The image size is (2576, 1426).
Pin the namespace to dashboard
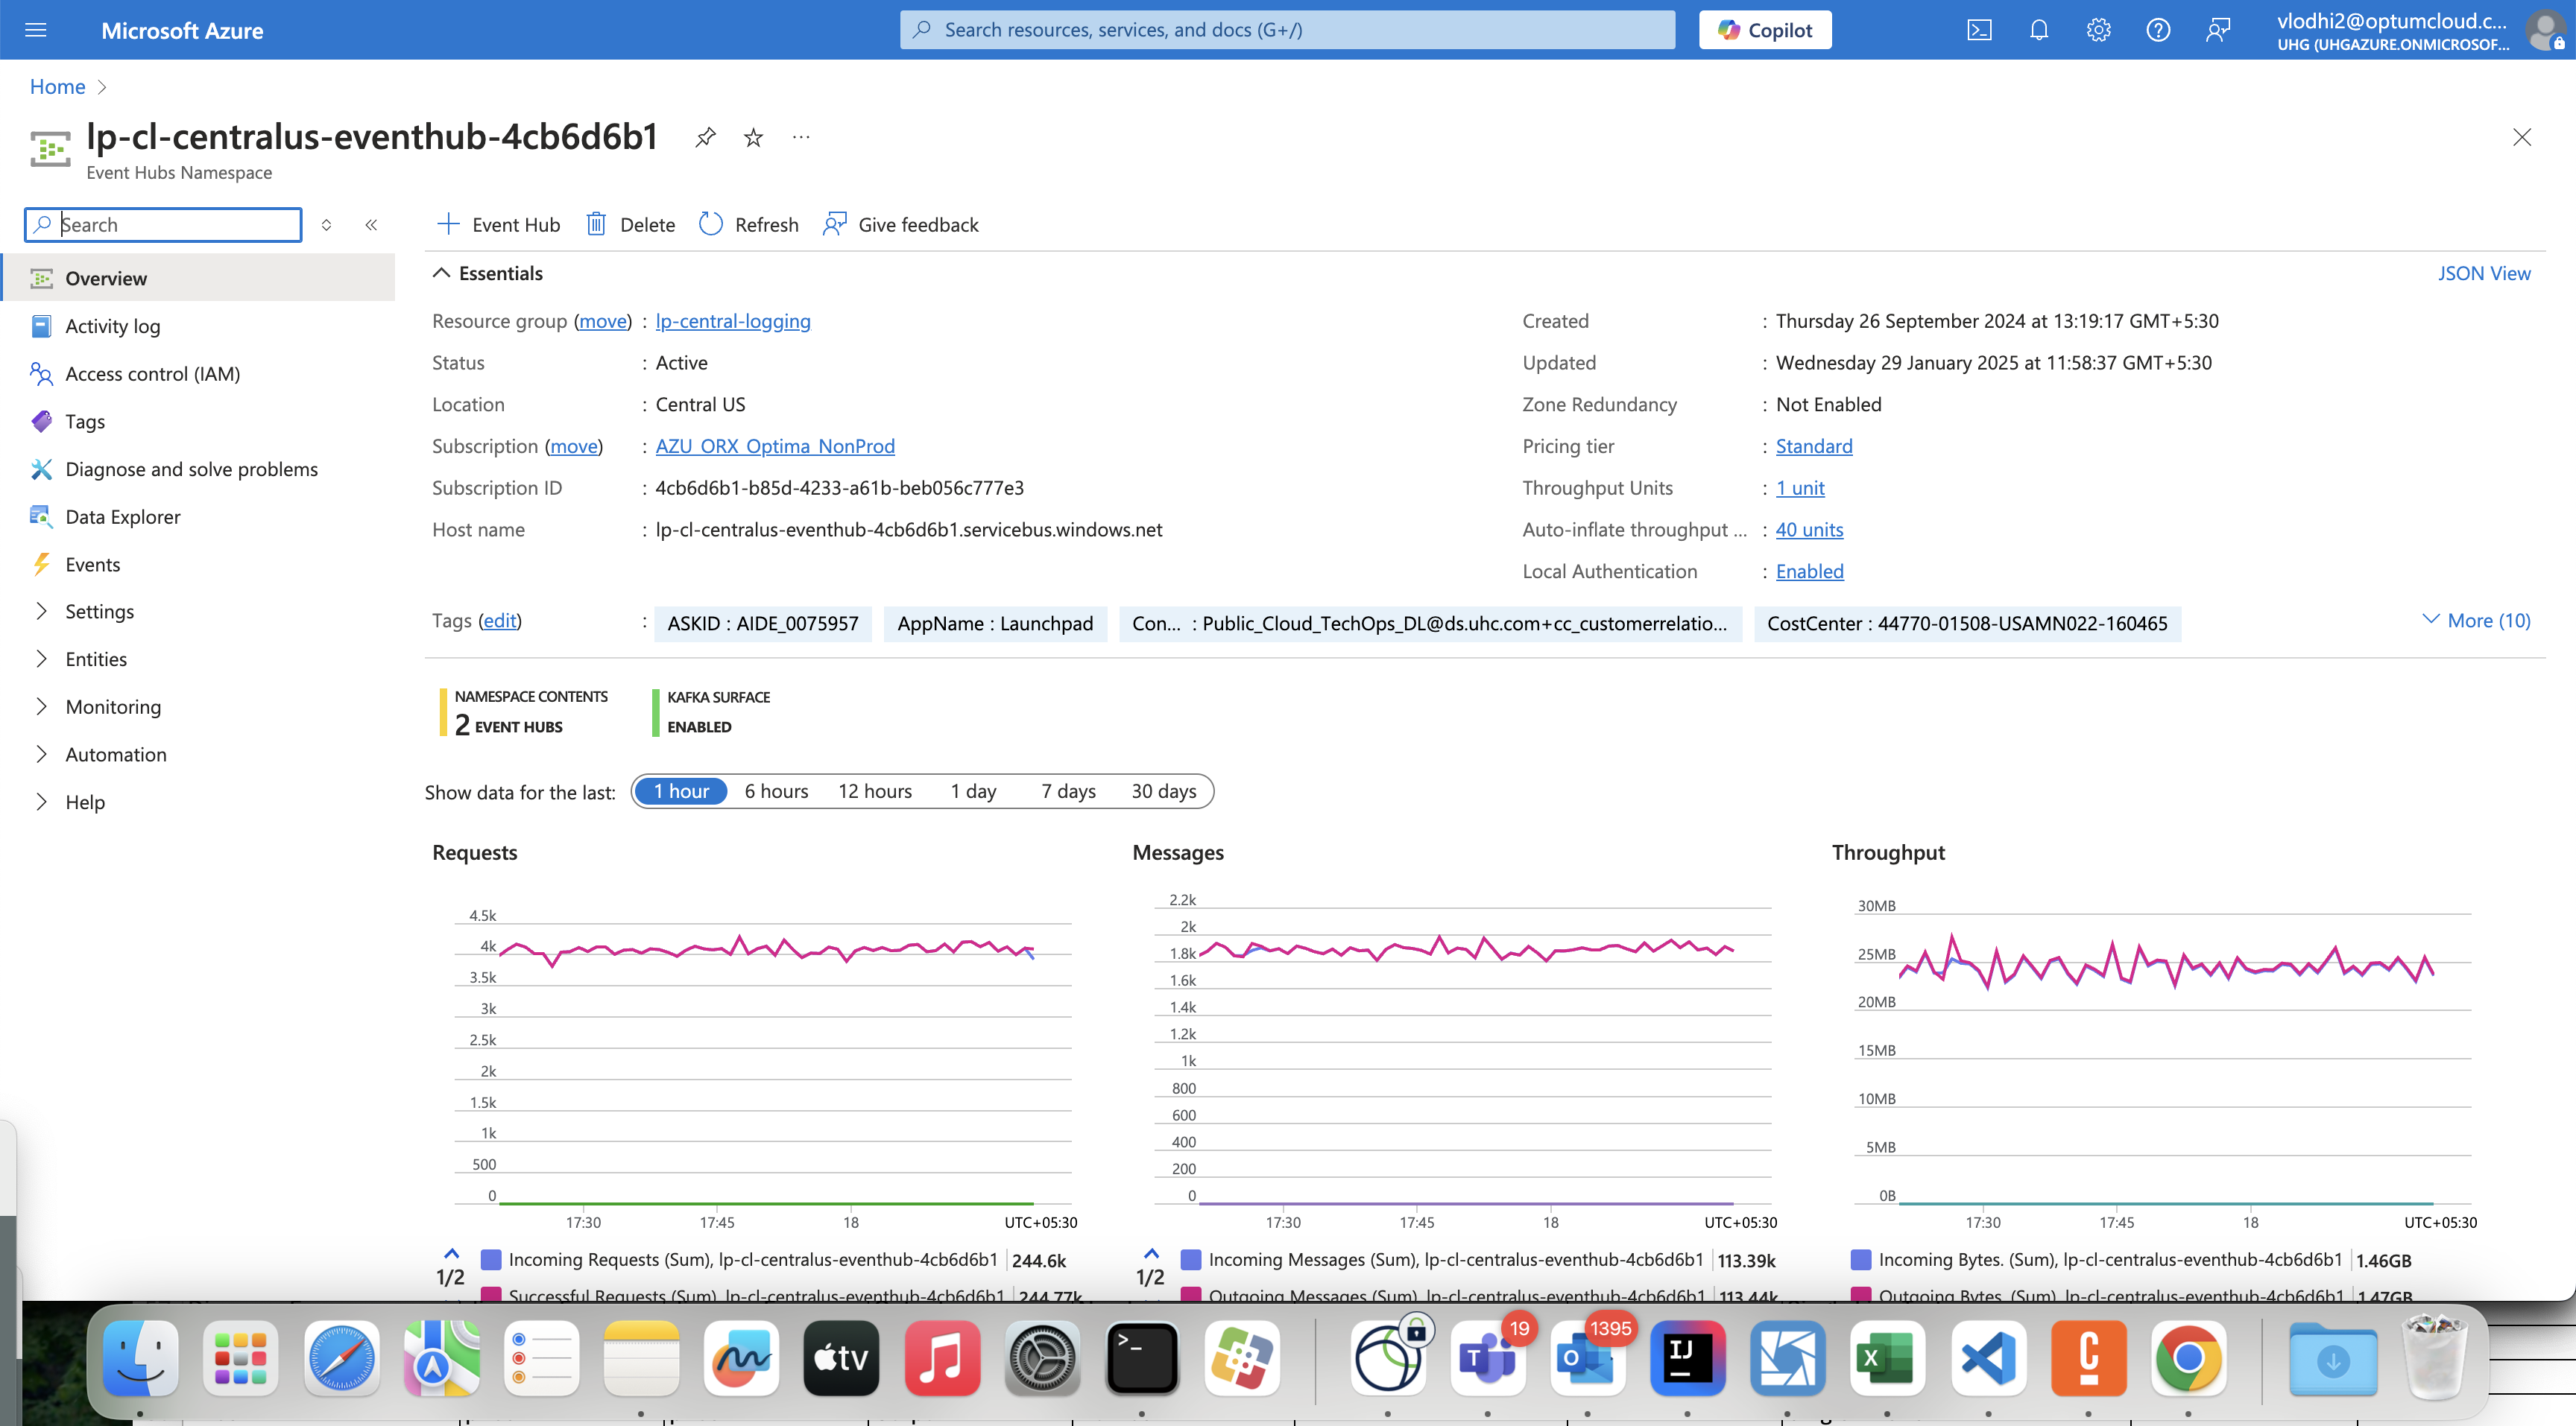pyautogui.click(x=706, y=137)
